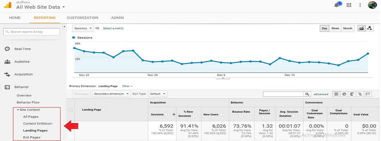Go to the CUSTOMIZATION tab
This screenshot has height=141, width=381.
tap(82, 18)
